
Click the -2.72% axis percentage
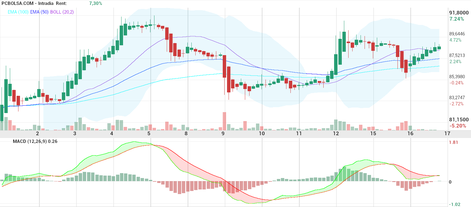[x=456, y=104]
